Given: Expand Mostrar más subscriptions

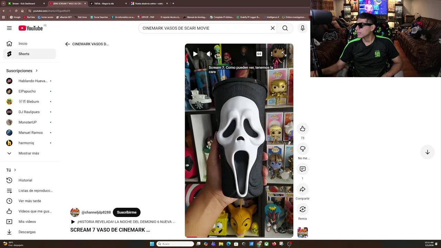Looking at the screenshot, I should pyautogui.click(x=30, y=153).
